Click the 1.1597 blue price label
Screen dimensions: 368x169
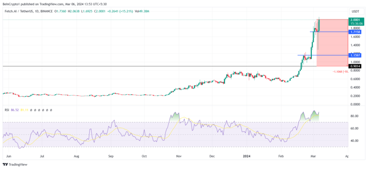pyautogui.click(x=355, y=55)
